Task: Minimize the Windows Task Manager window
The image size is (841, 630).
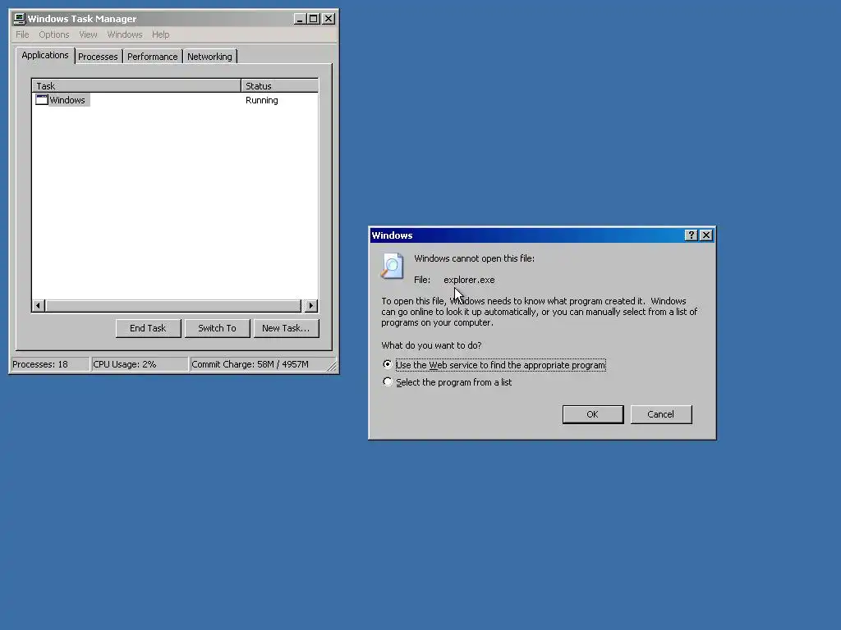Action: (300, 19)
